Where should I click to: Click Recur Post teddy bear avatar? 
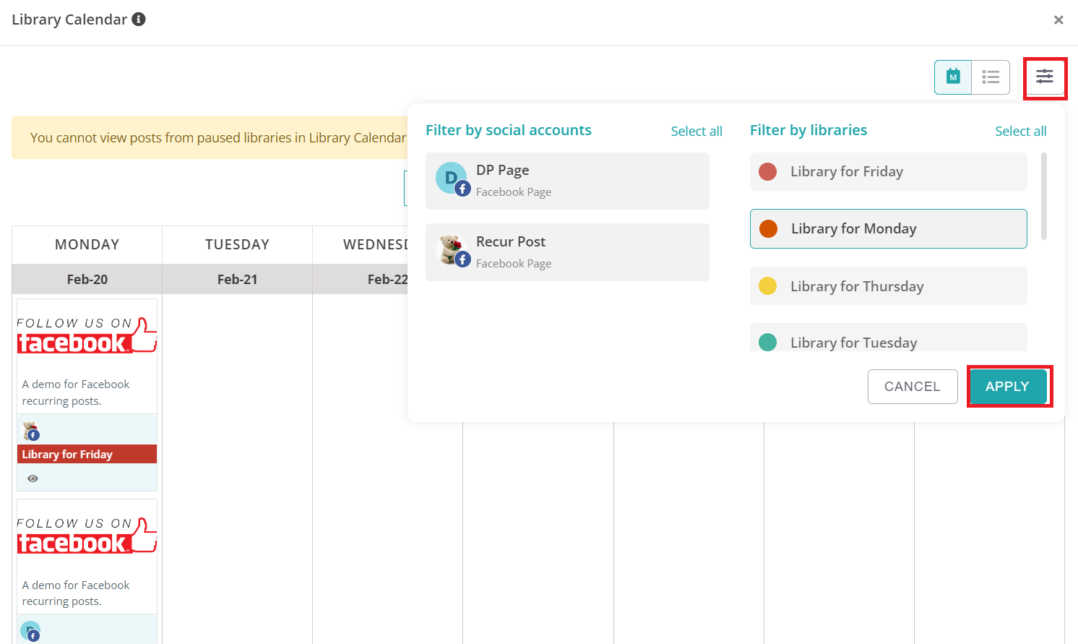(452, 250)
